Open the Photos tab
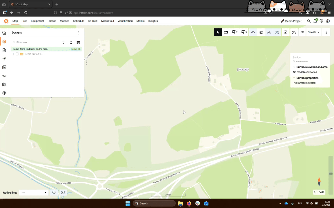 tap(52, 21)
